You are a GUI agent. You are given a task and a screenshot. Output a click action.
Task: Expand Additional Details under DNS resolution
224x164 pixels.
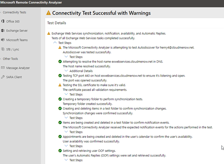[x=67, y=71]
